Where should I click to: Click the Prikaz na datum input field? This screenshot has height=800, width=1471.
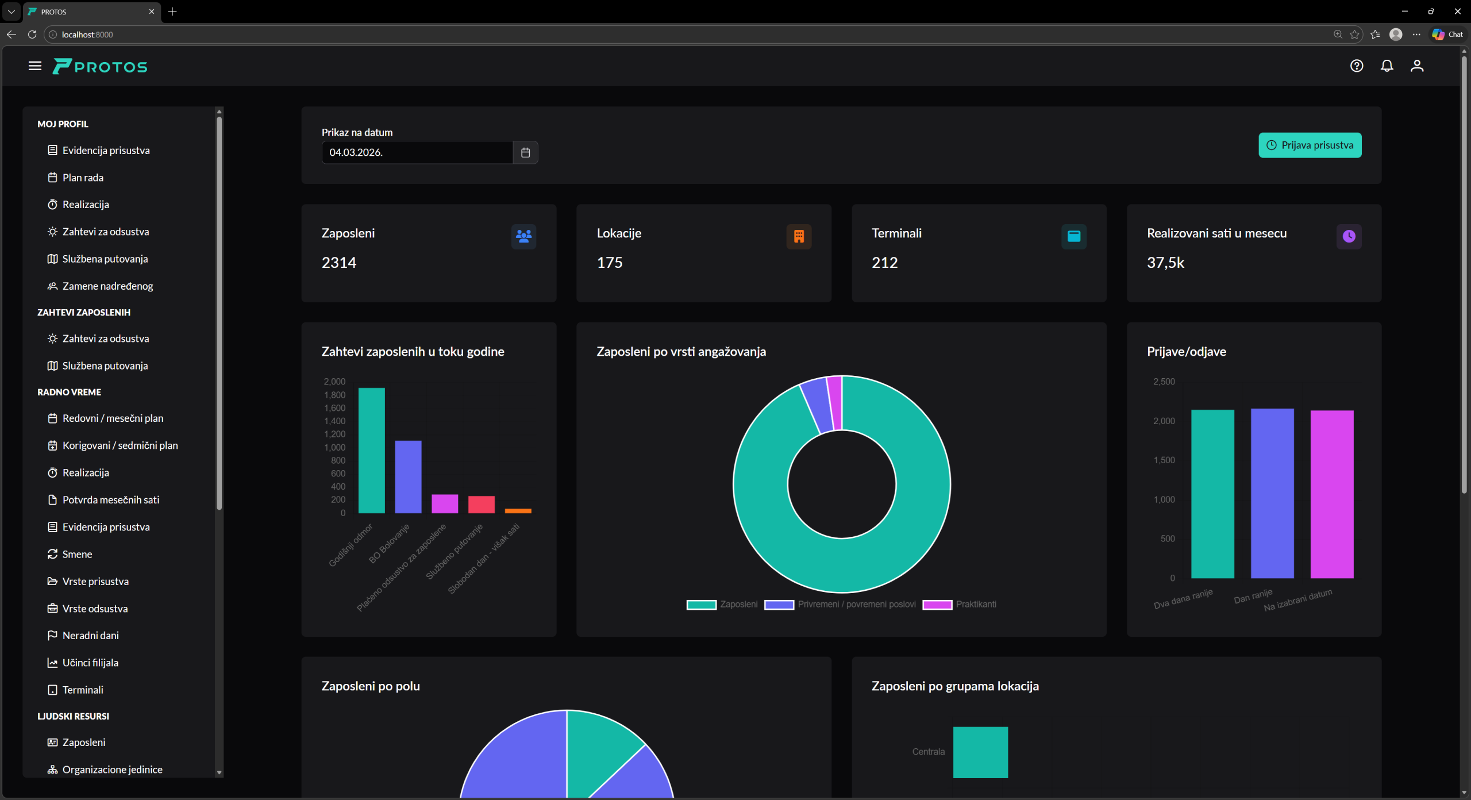pyautogui.click(x=417, y=152)
